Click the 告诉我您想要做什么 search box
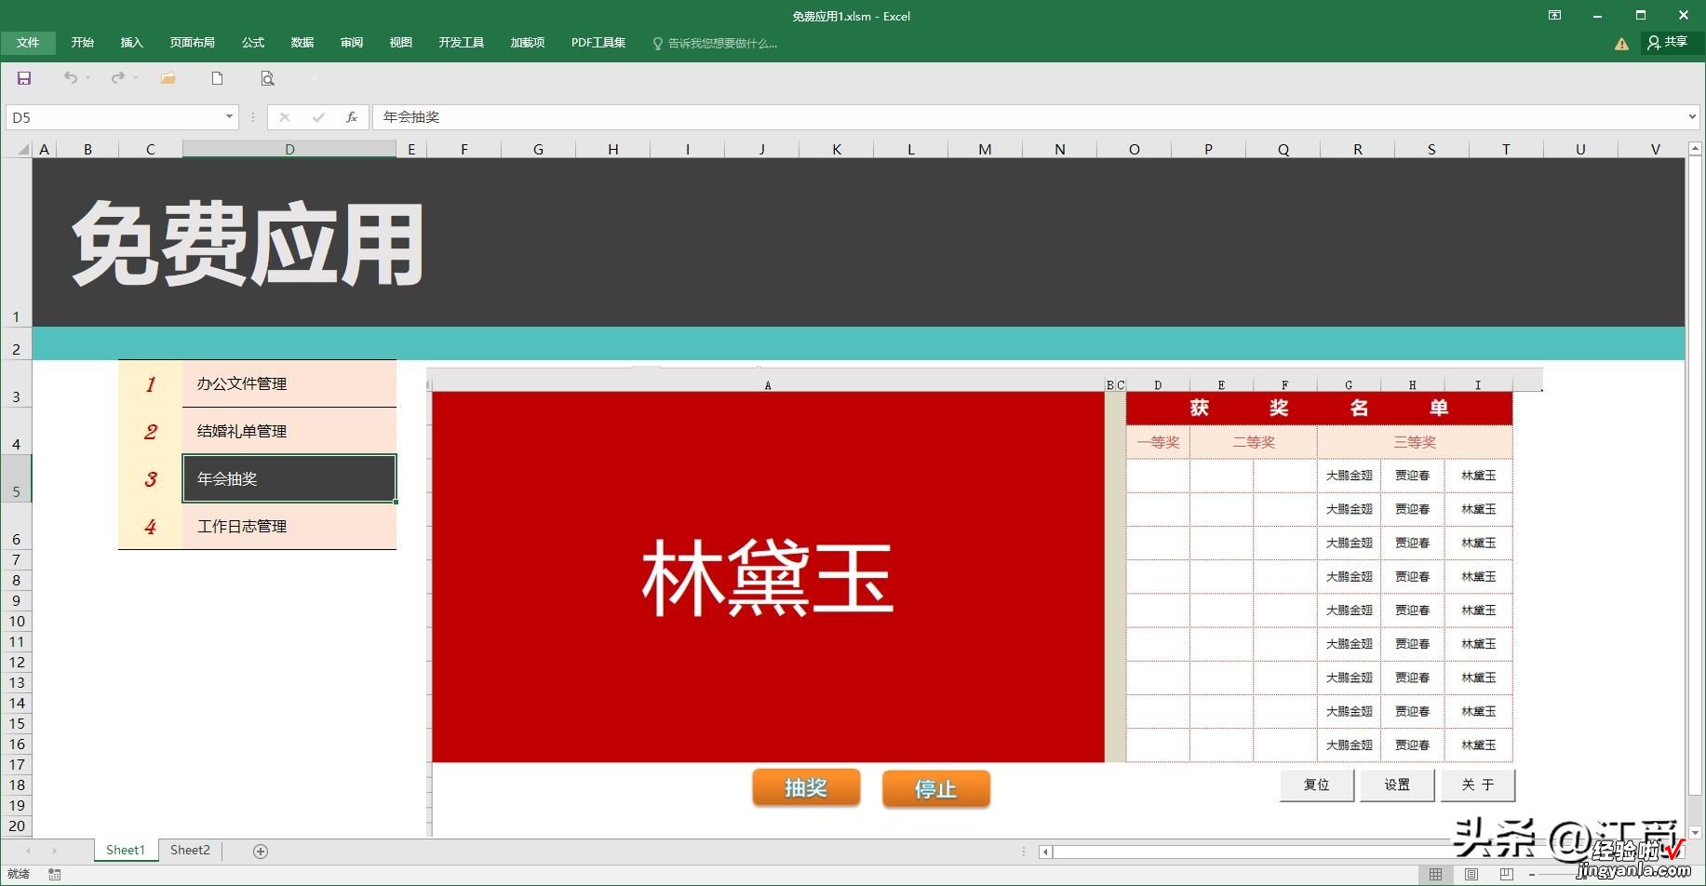 pos(715,43)
